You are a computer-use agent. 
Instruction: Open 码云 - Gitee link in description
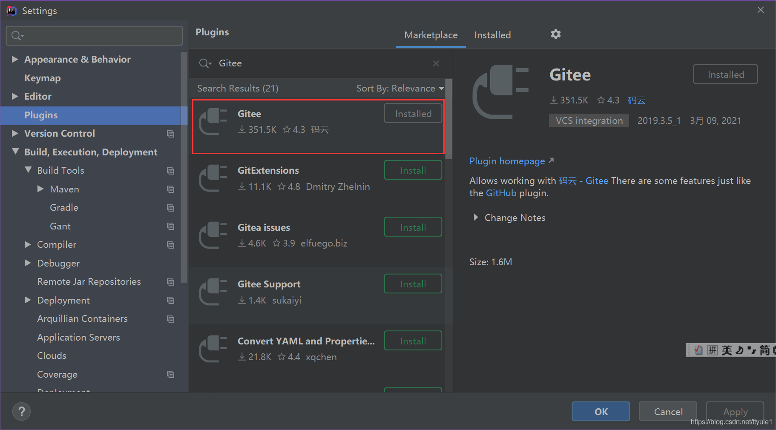click(583, 181)
